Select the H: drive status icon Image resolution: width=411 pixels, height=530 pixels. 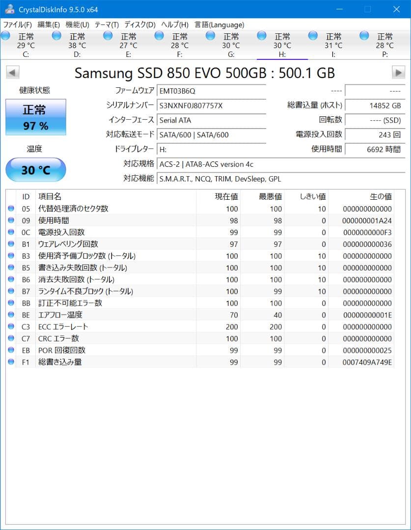(262, 35)
